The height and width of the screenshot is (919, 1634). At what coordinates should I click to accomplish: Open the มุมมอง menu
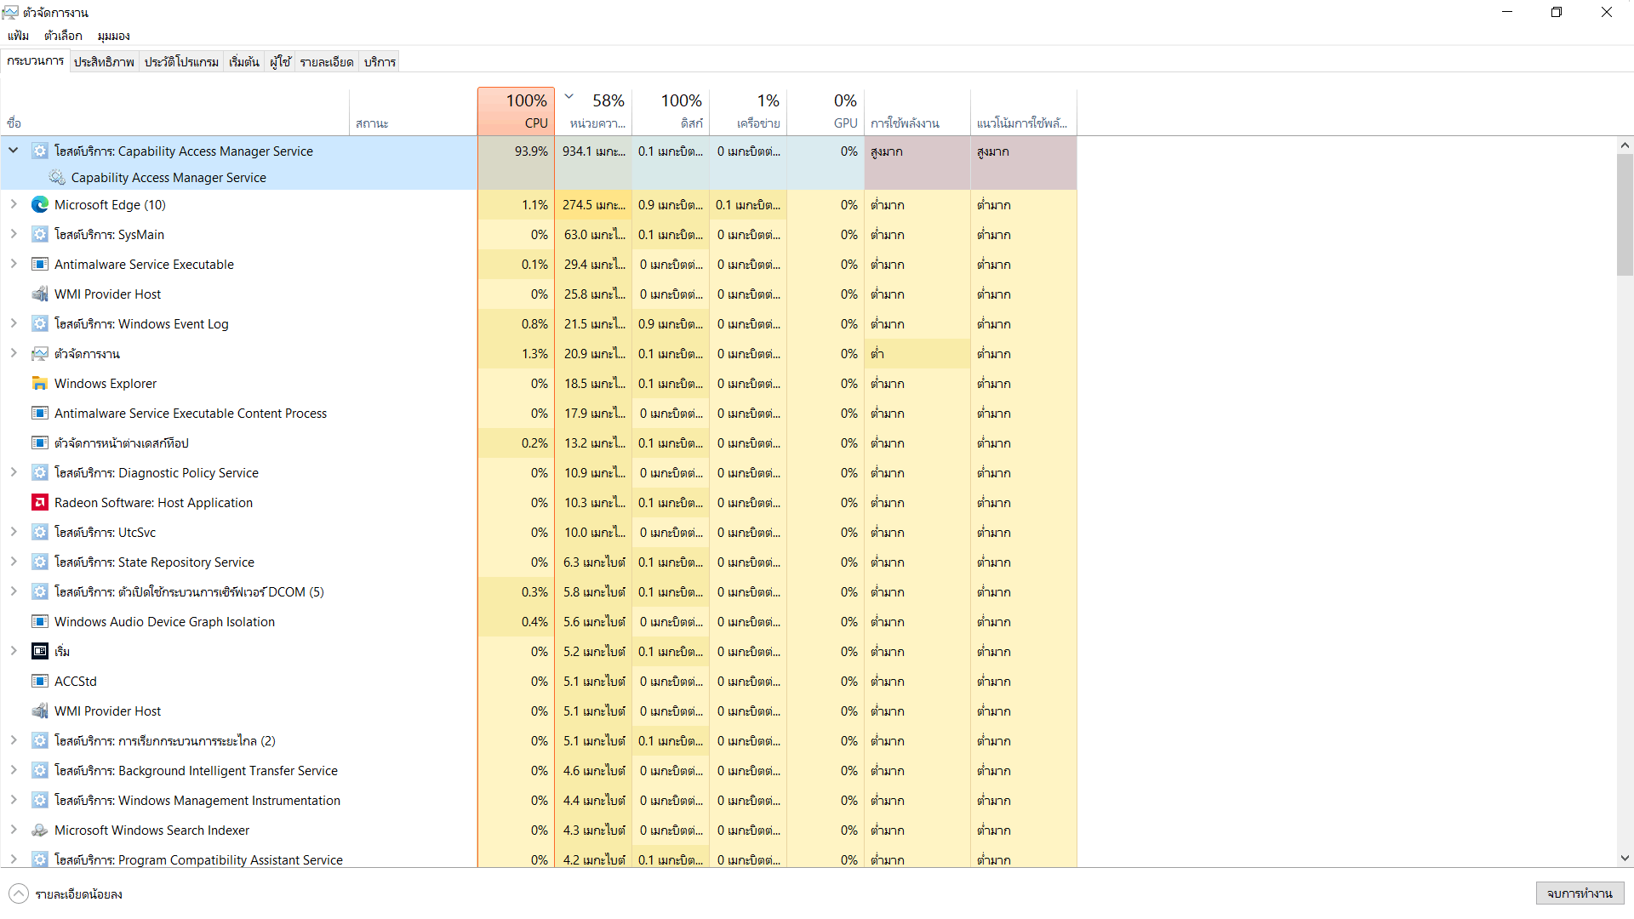coord(113,36)
